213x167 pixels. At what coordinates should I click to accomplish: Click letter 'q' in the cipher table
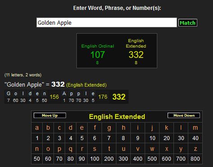pyautogui.click(x=71, y=149)
